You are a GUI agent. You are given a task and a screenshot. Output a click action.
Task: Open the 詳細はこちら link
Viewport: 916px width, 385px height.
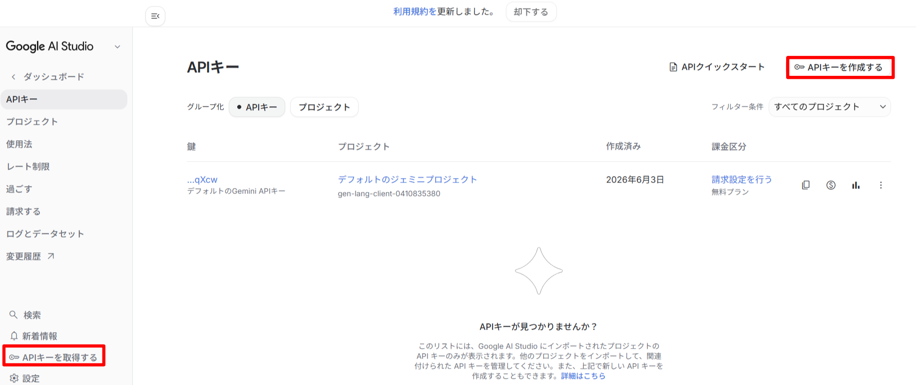[x=583, y=376]
